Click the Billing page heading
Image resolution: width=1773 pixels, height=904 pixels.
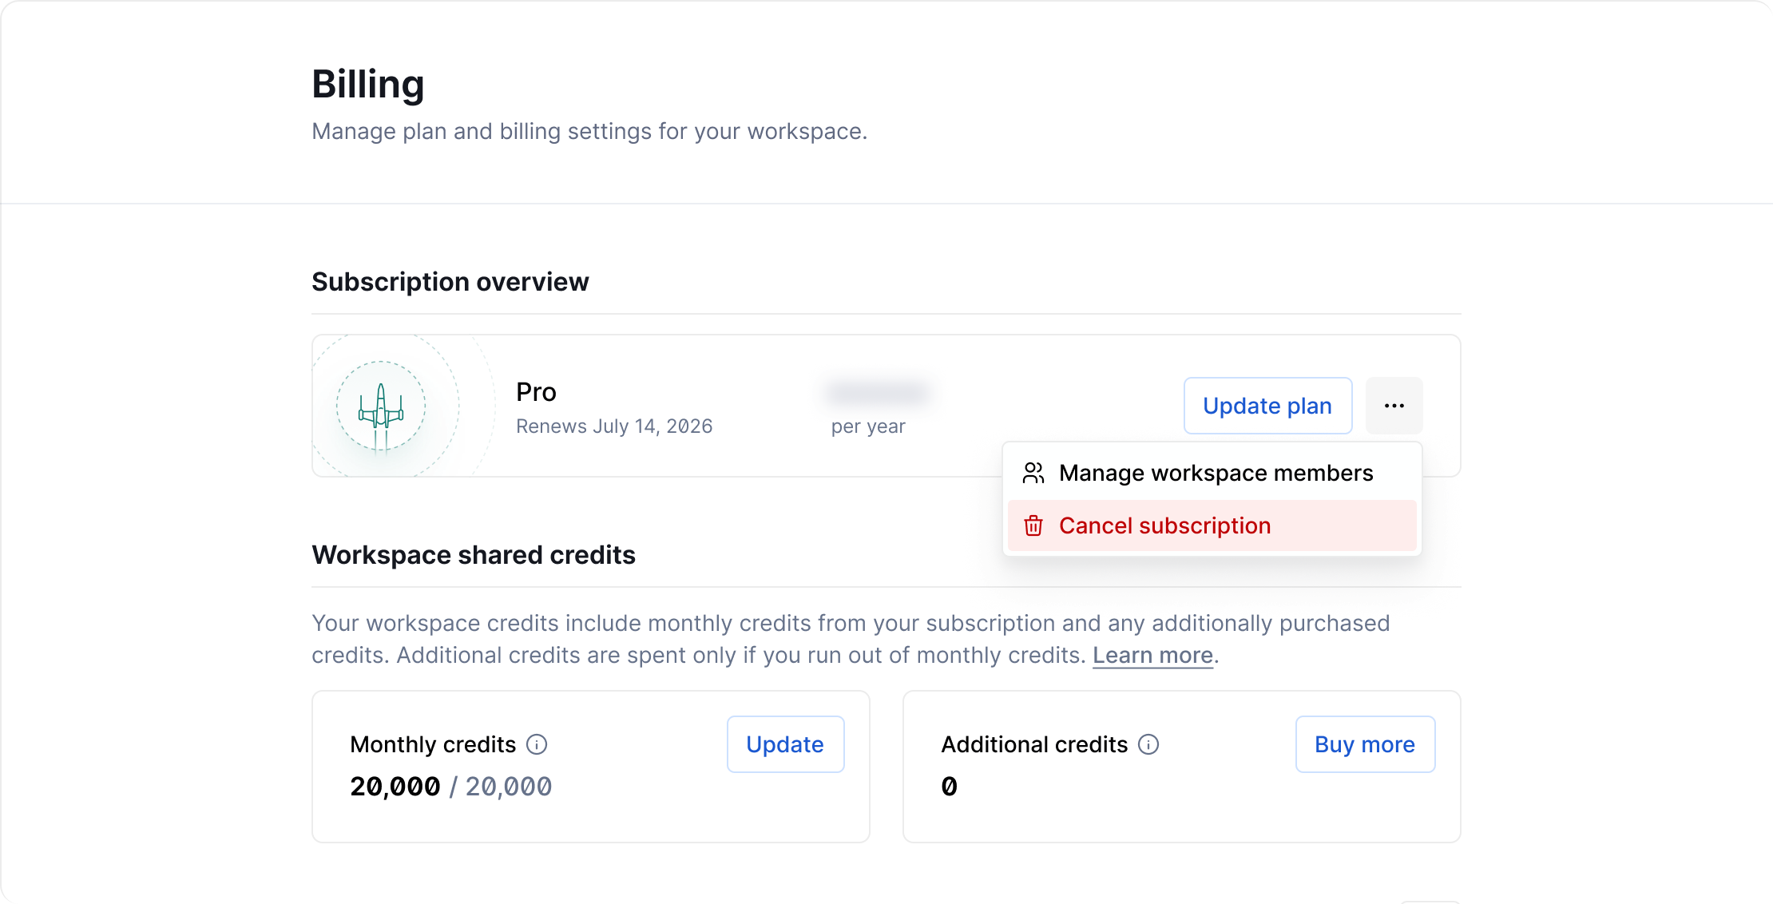point(367,84)
